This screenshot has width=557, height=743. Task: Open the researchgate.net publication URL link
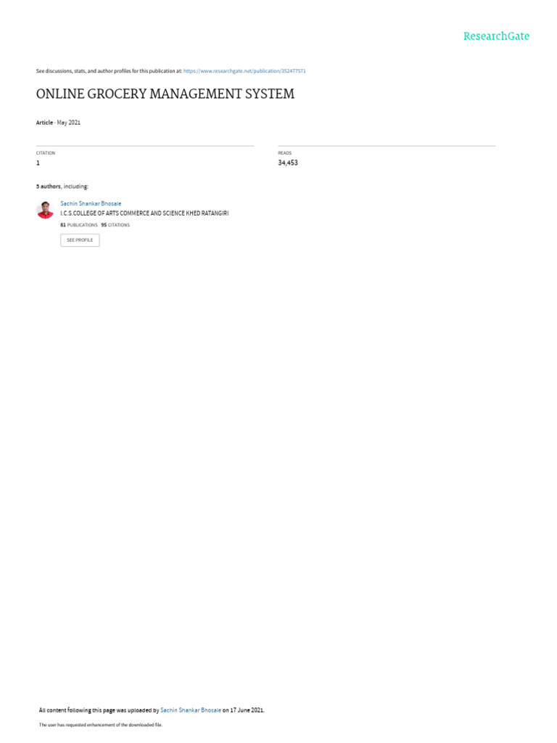click(x=244, y=70)
